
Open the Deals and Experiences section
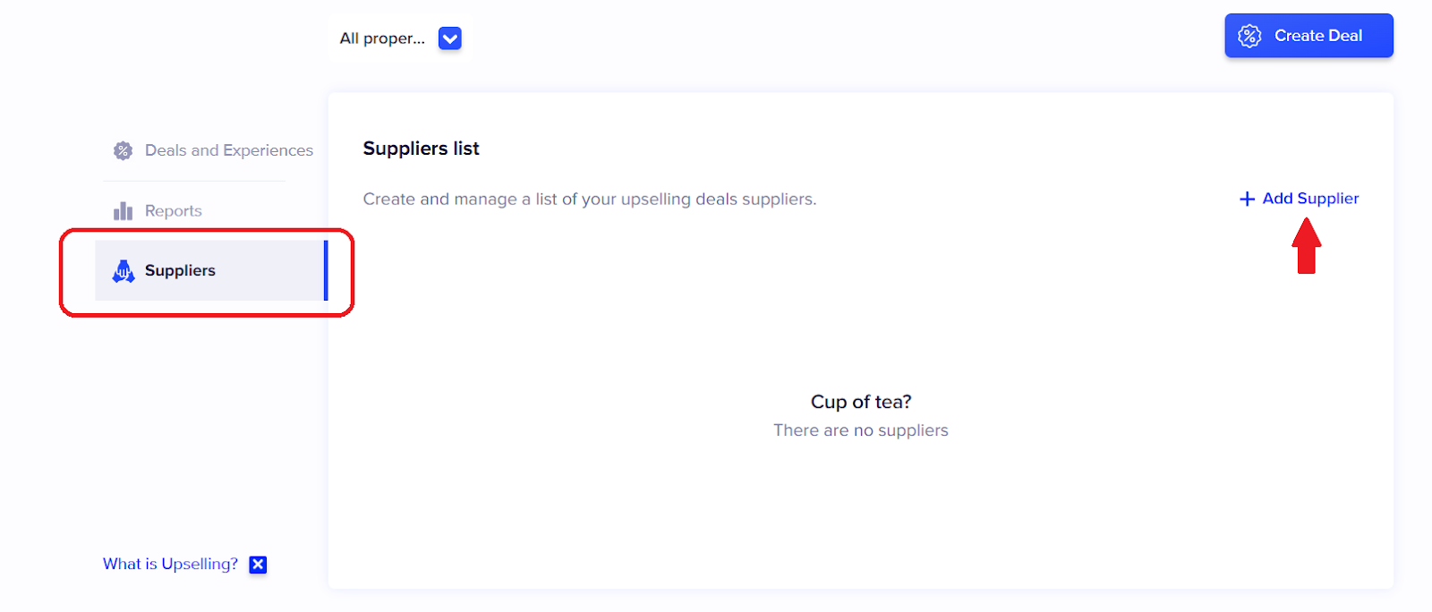click(228, 150)
